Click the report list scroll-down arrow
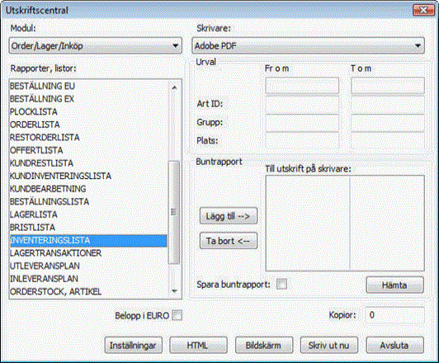This screenshot has height=363, width=439. [174, 291]
